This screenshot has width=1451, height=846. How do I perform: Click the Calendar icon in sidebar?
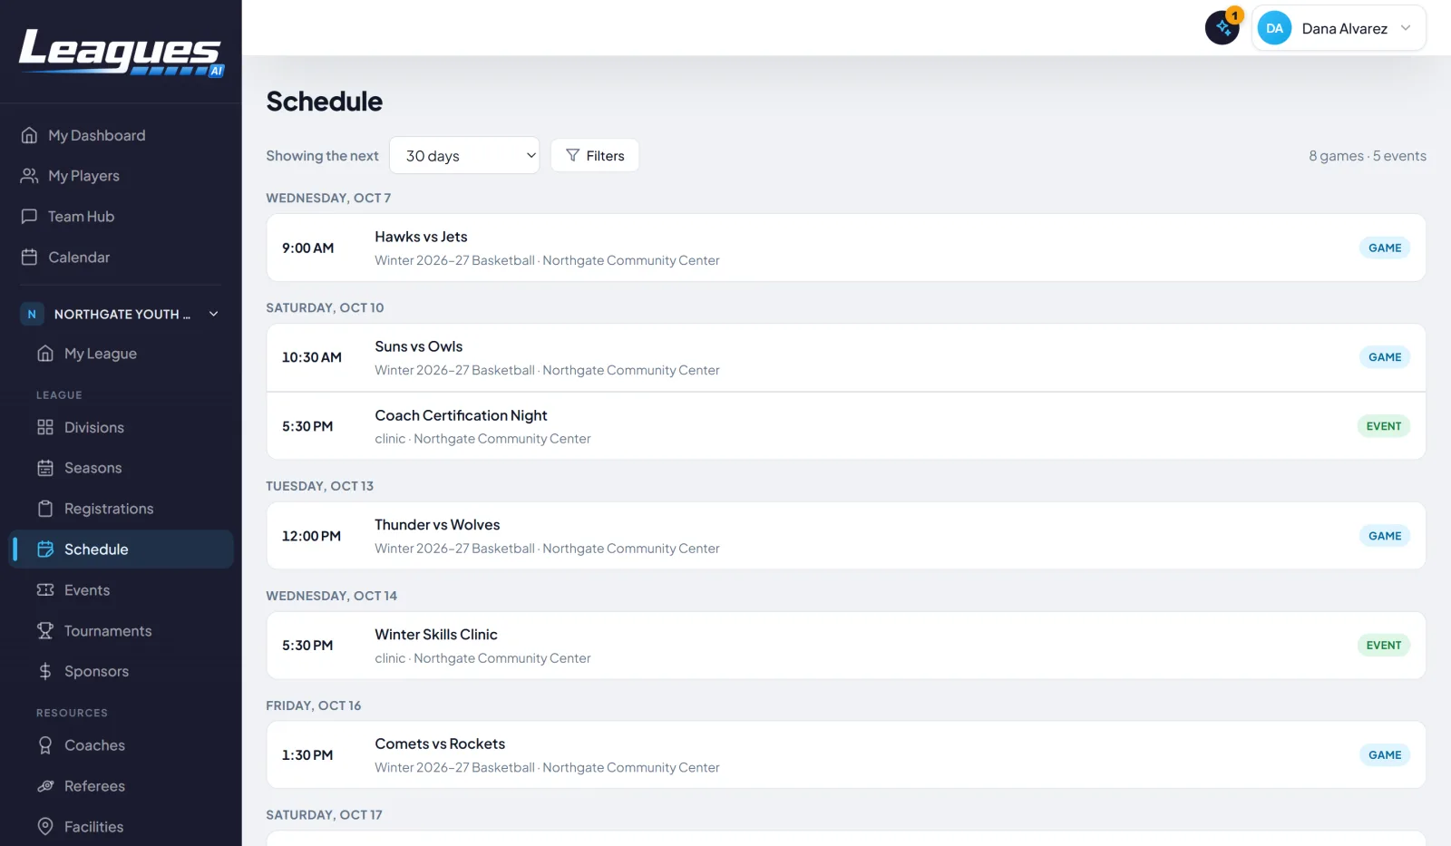tap(29, 258)
